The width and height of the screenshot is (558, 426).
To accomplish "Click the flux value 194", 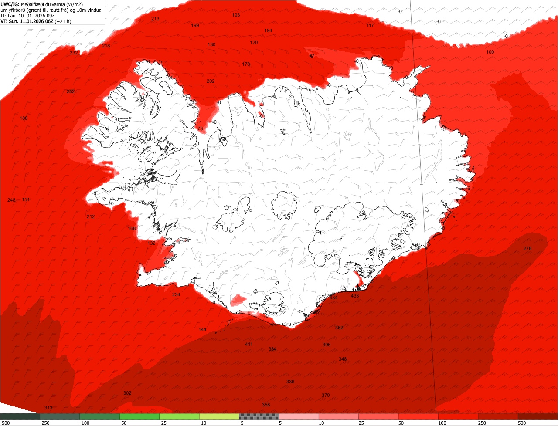I will (268, 31).
